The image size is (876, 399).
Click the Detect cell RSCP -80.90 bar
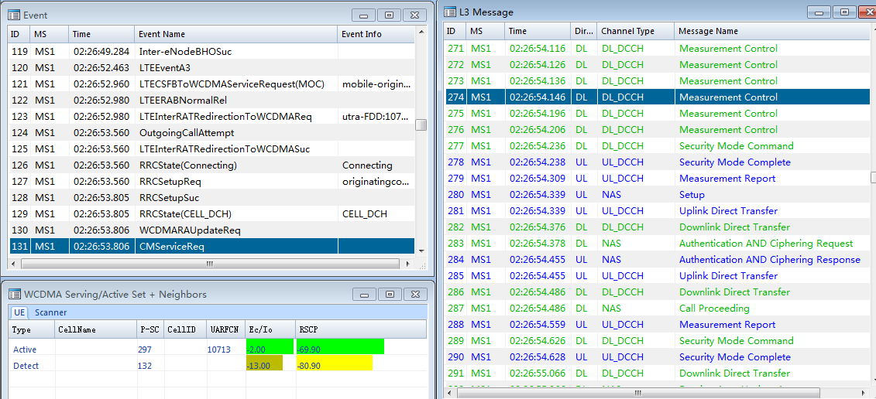point(334,363)
